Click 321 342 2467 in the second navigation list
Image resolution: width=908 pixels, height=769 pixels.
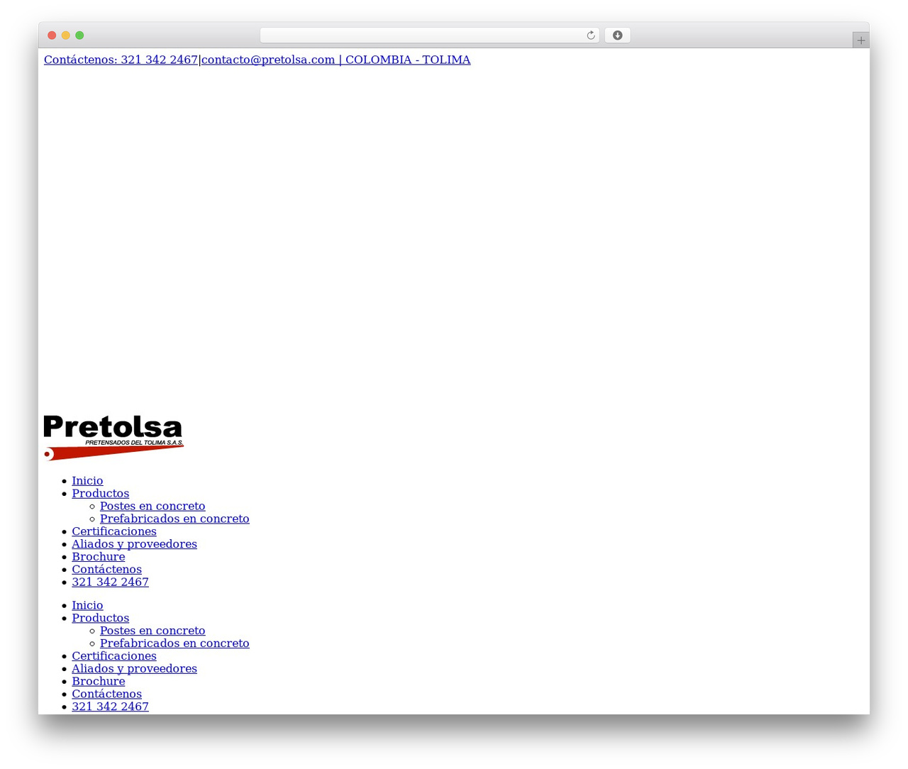110,707
